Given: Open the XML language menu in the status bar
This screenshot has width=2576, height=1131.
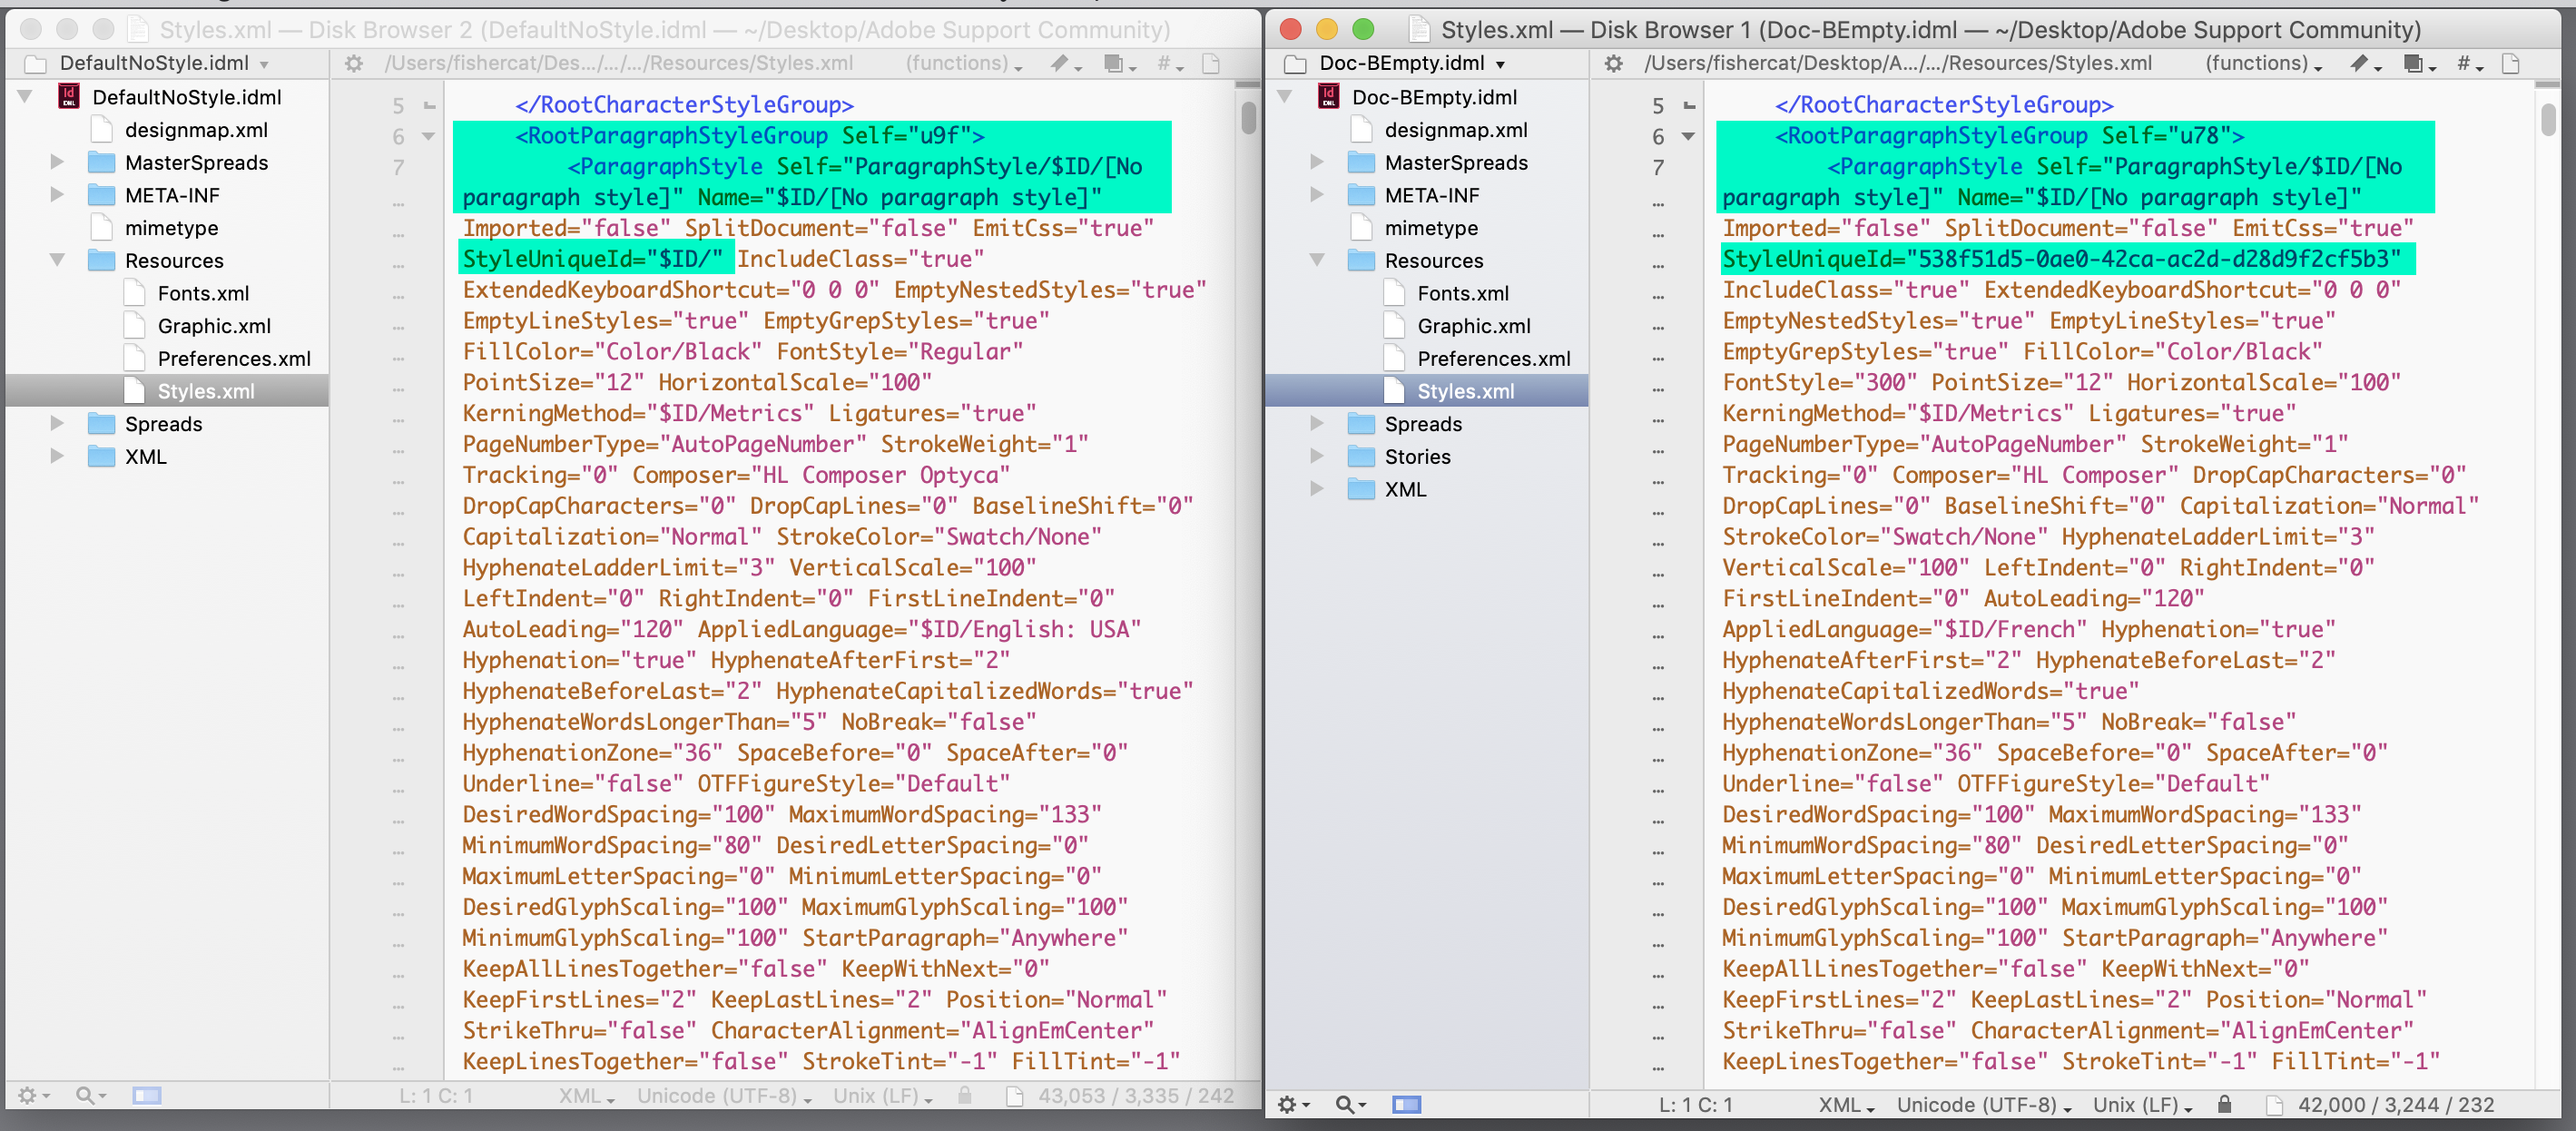Looking at the screenshot, I should pos(1843,1105).
